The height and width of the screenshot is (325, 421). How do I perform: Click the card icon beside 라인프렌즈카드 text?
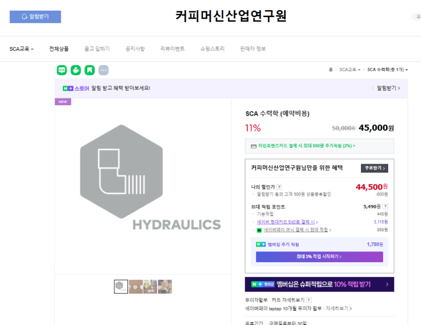[254, 146]
